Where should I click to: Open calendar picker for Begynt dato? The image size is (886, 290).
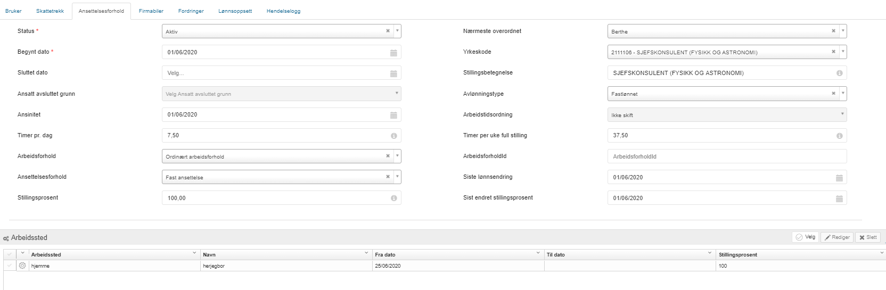pos(393,53)
